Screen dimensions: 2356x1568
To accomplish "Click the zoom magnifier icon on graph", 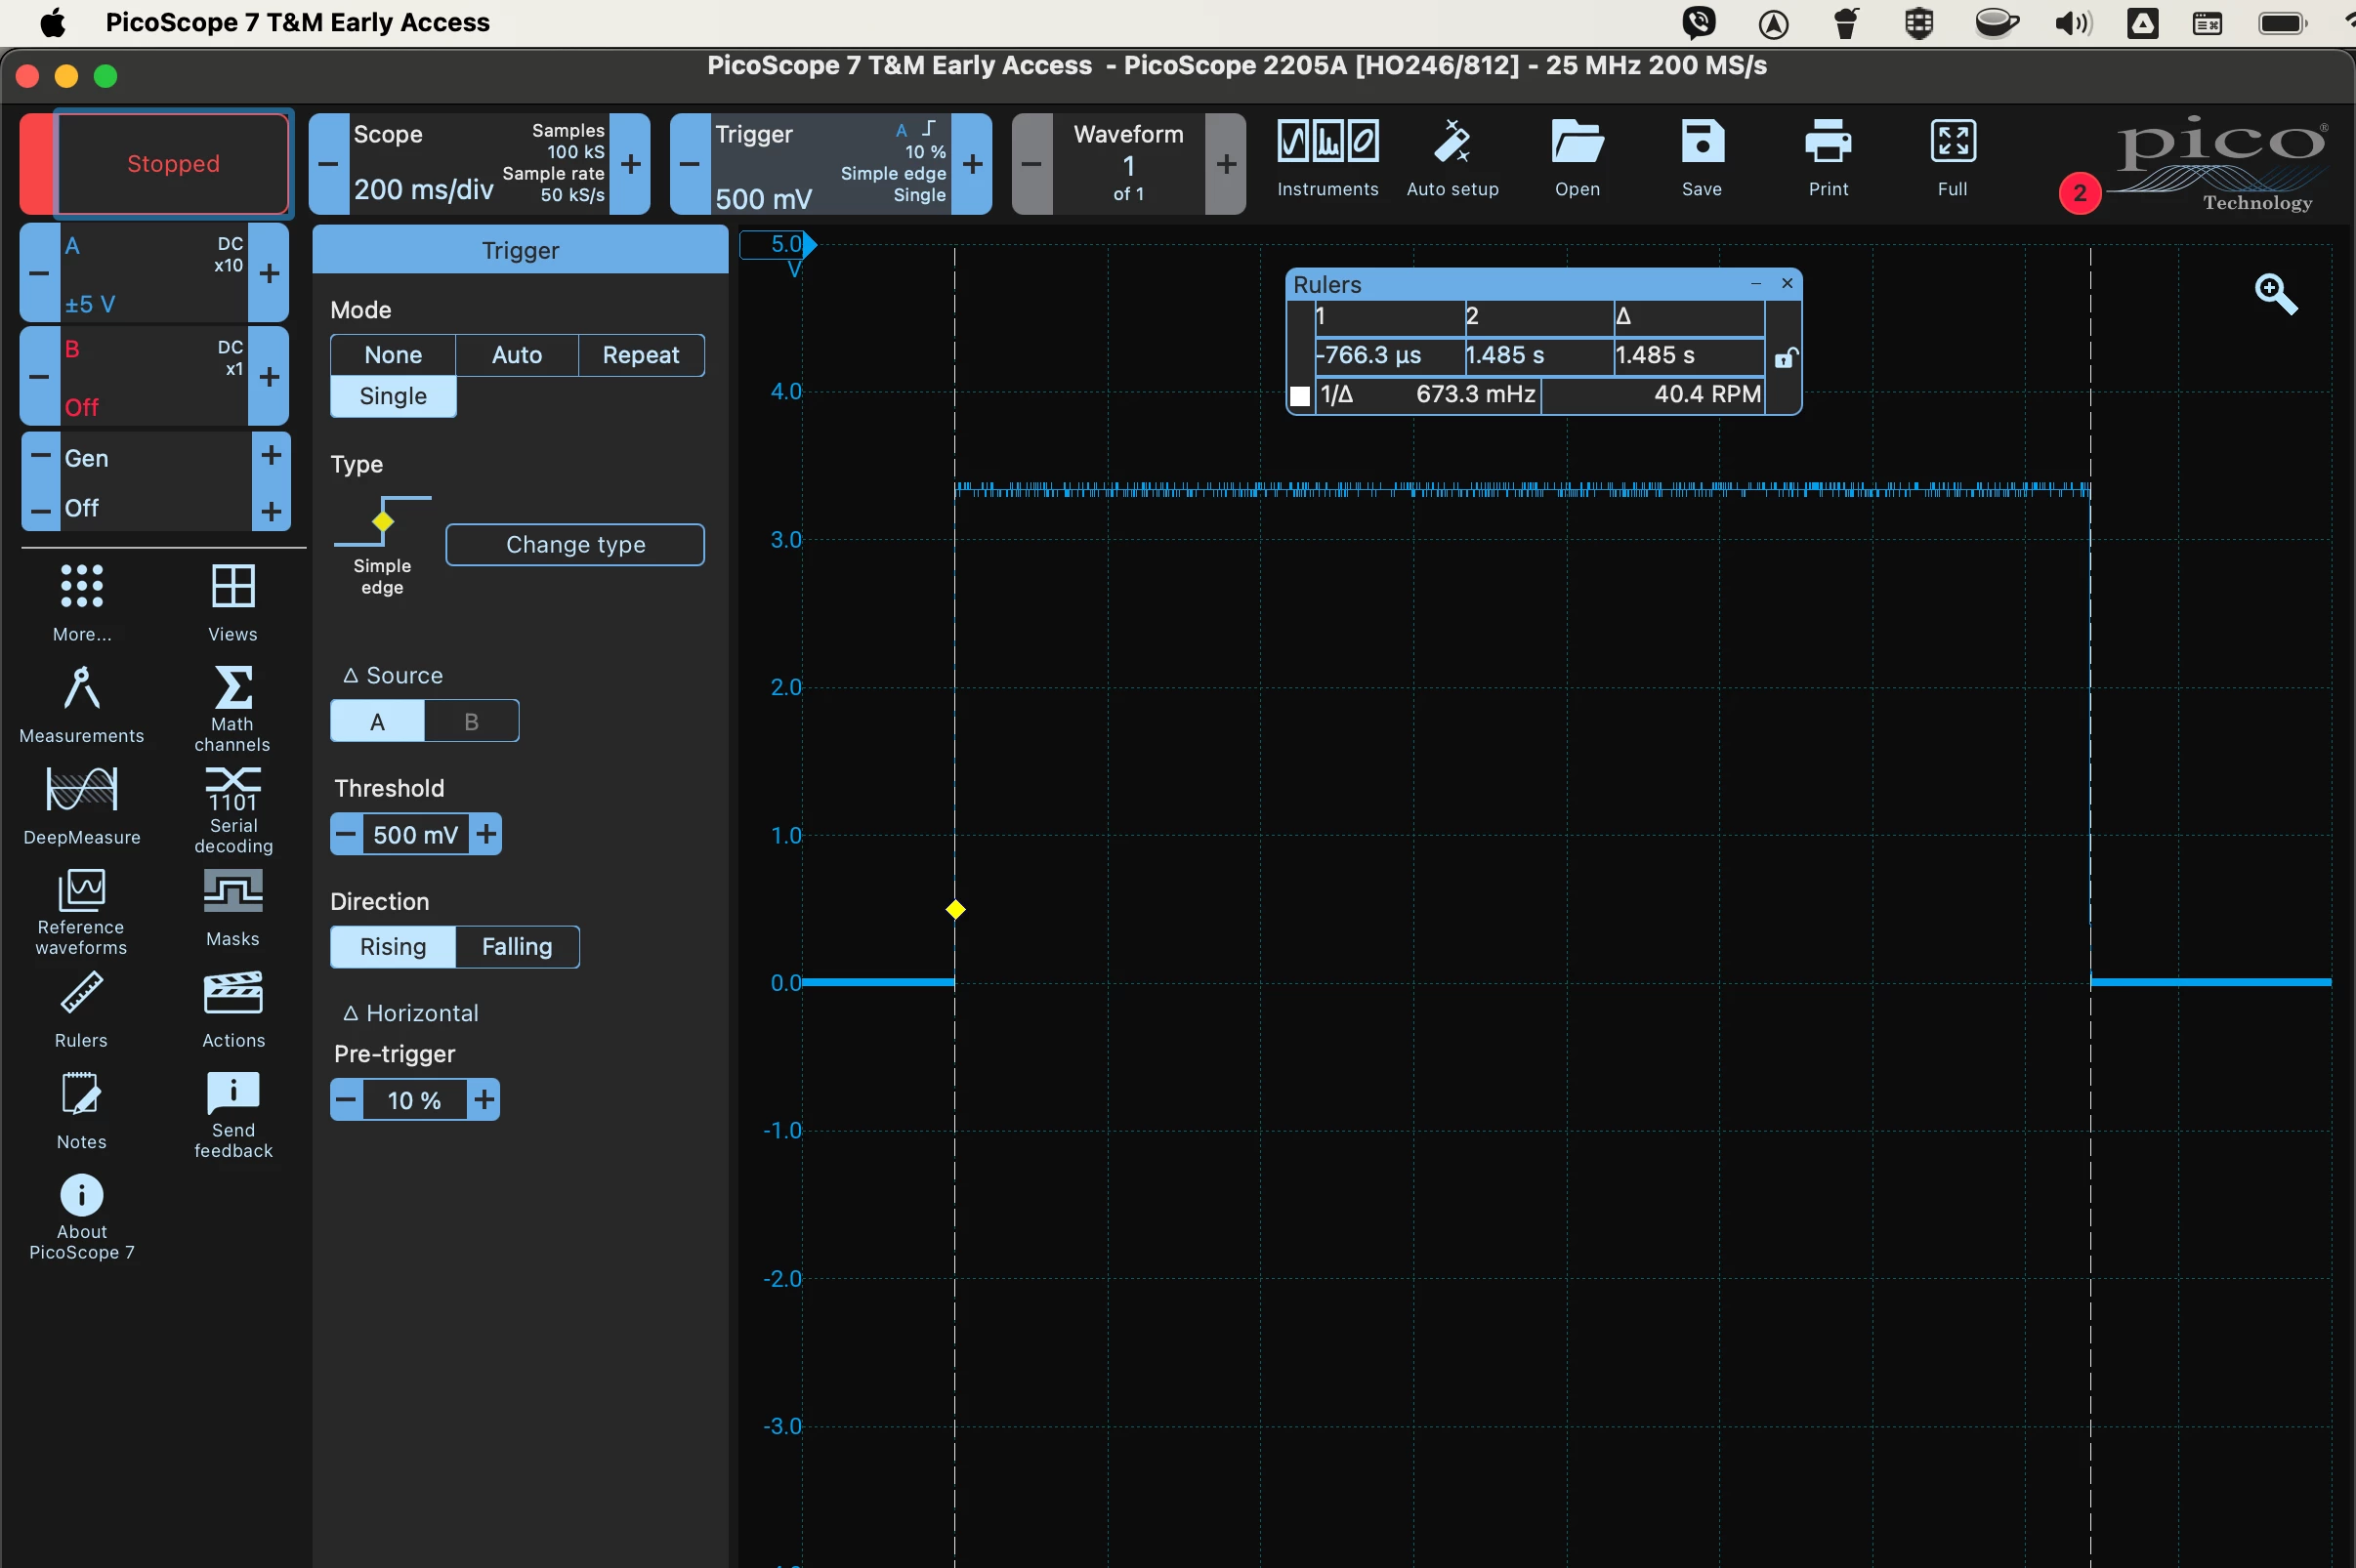I will [x=2275, y=294].
